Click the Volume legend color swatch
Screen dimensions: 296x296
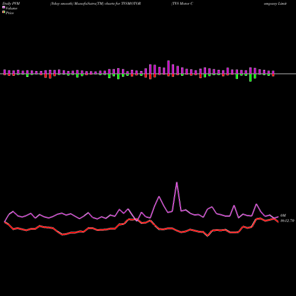click(4, 7)
